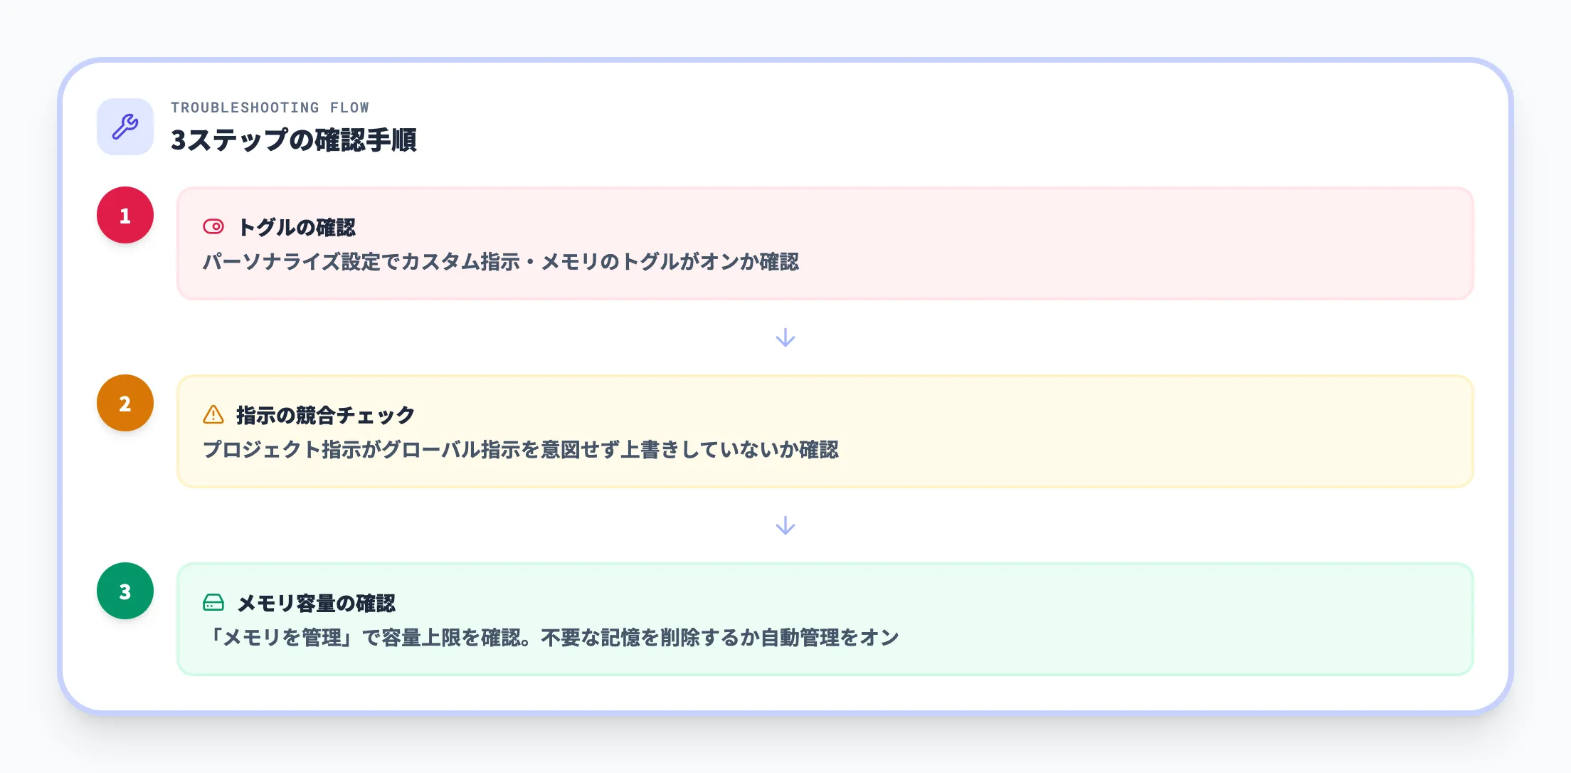1571x773 pixels.
Task: Select the TROUBLESHOOTING FLOW label
Action: pyautogui.click(x=270, y=107)
